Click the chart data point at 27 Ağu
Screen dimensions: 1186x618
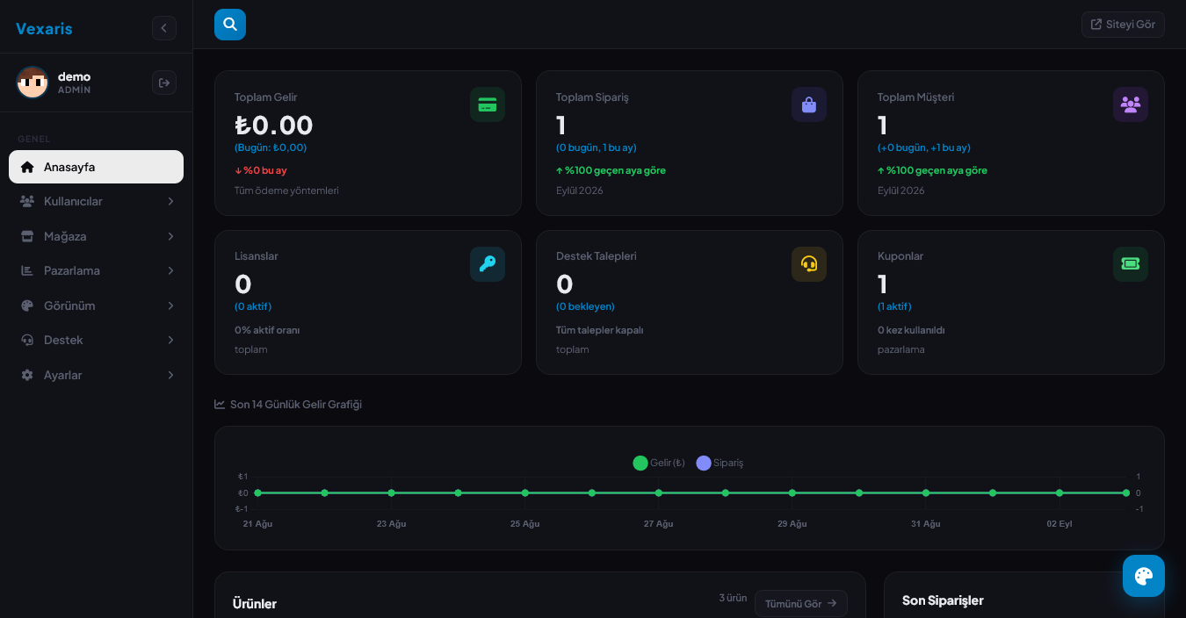[659, 492]
